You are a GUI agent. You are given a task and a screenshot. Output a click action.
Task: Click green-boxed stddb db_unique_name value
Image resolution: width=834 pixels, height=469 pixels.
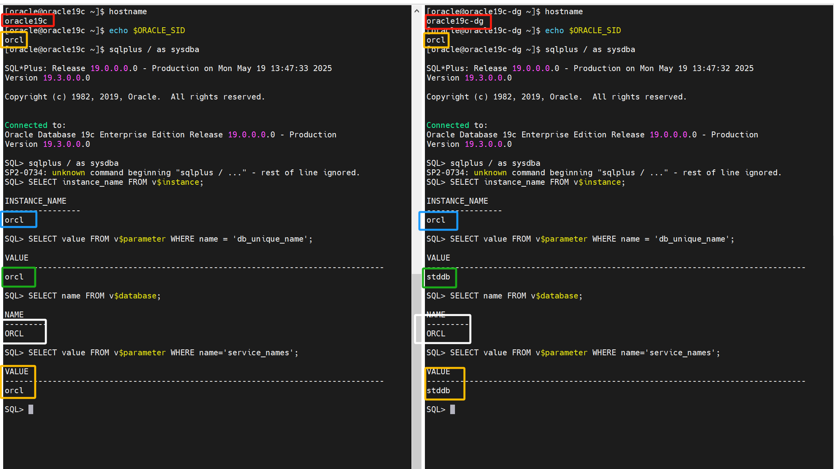click(x=438, y=277)
